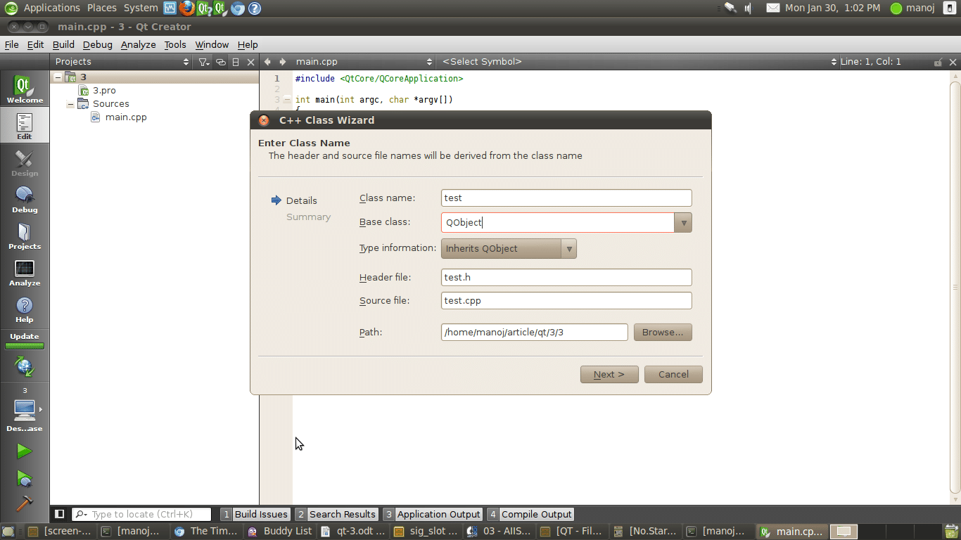This screenshot has width=961, height=540.
Task: Launch Firefox from the top panel
Action: [186, 8]
